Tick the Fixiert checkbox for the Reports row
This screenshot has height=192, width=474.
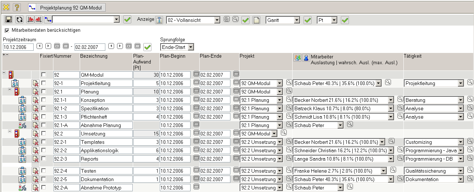[x=44, y=158]
